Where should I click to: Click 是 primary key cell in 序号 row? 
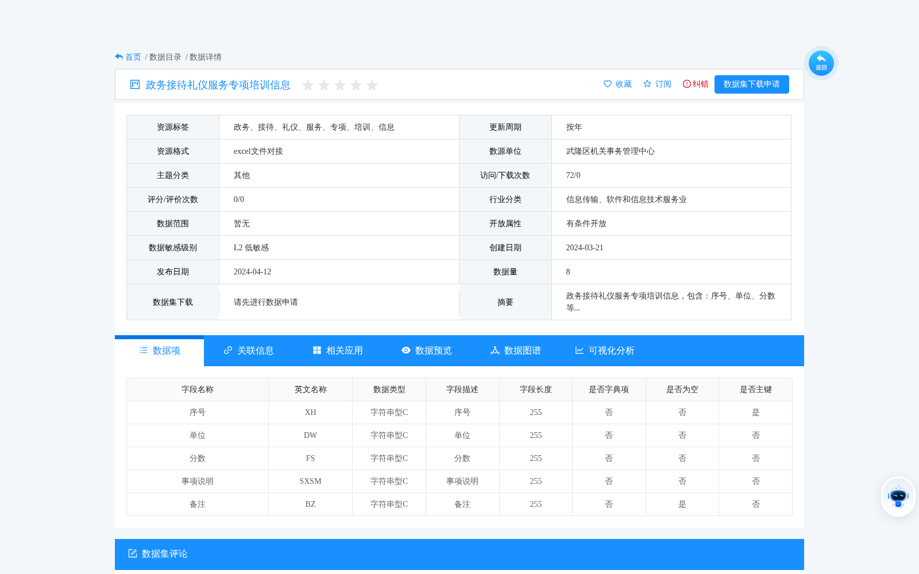coord(756,413)
